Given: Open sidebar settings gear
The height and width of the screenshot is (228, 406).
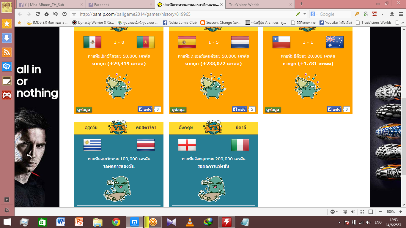Looking at the screenshot, I should 7,210.
